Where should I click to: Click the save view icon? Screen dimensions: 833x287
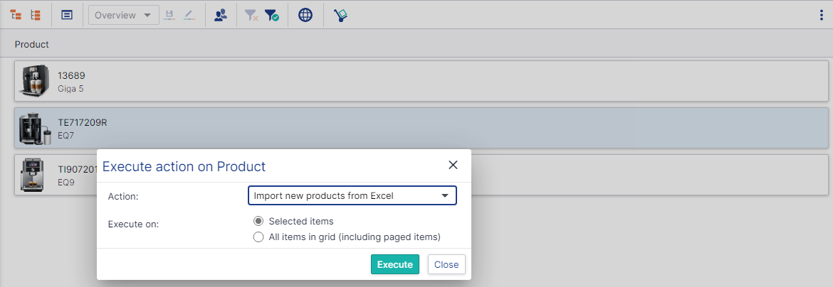[169, 16]
